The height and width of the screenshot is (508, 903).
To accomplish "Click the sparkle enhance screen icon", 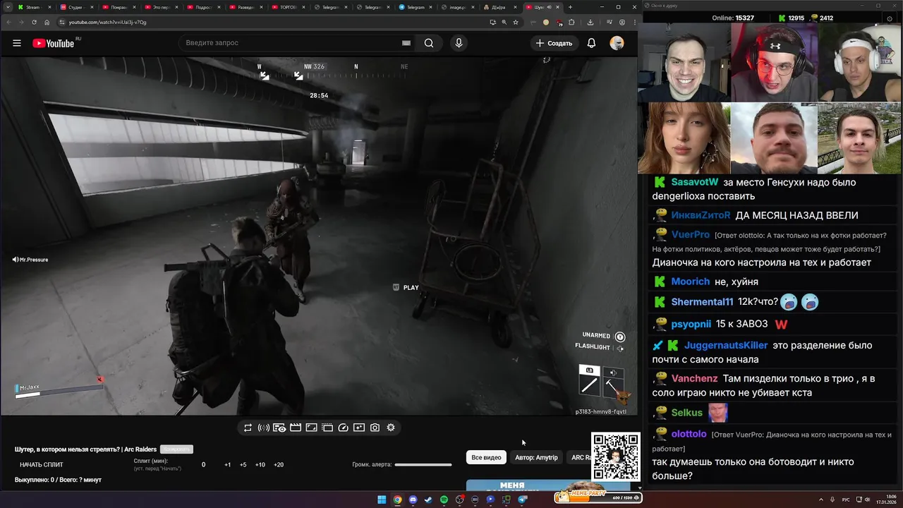I will pyautogui.click(x=359, y=428).
